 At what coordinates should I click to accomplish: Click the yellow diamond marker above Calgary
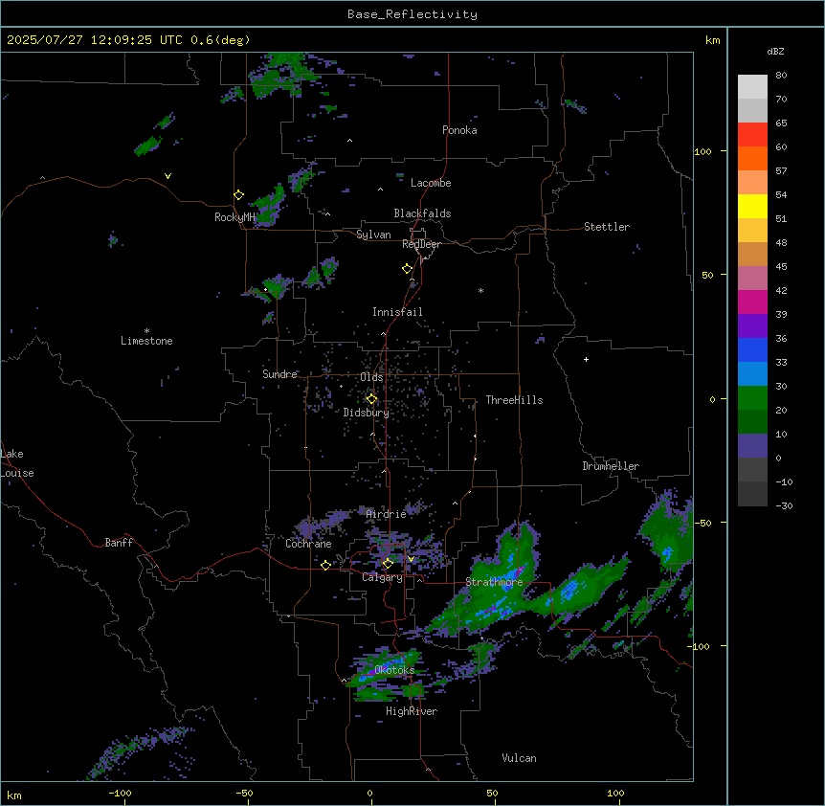pos(388,564)
